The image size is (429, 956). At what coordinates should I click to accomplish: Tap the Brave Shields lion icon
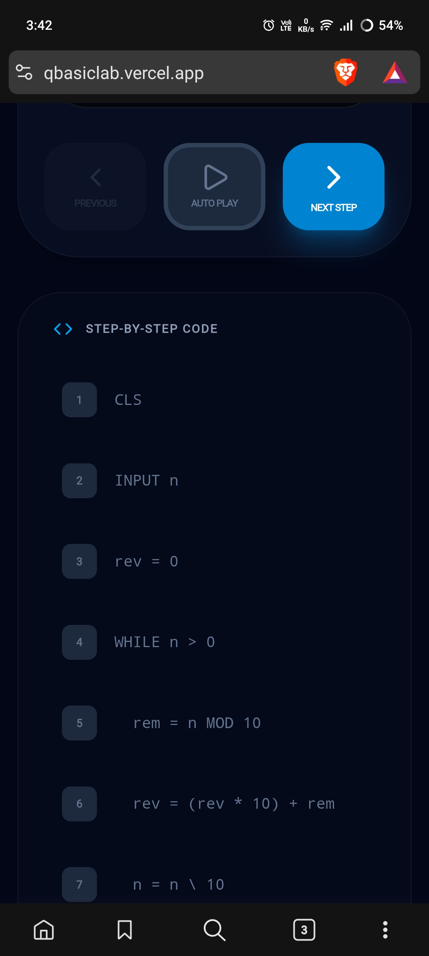[346, 73]
